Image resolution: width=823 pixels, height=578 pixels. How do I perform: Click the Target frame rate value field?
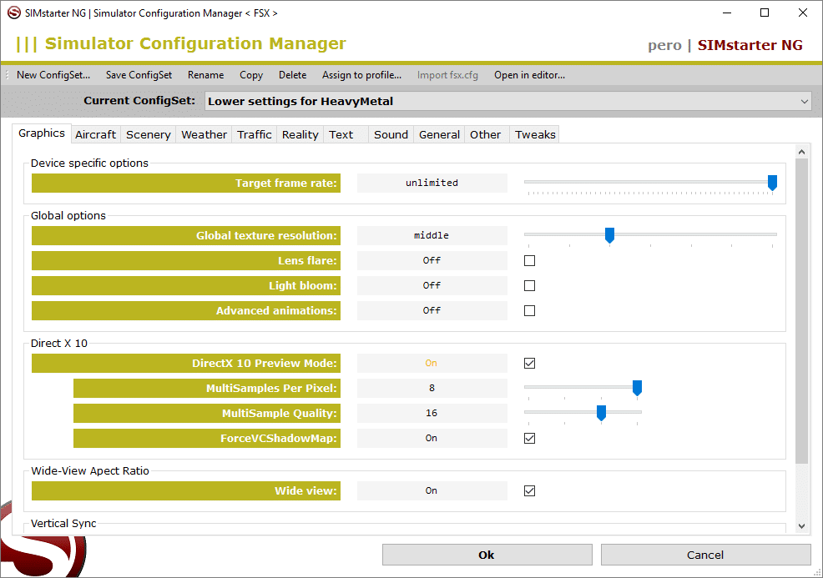[x=432, y=183]
